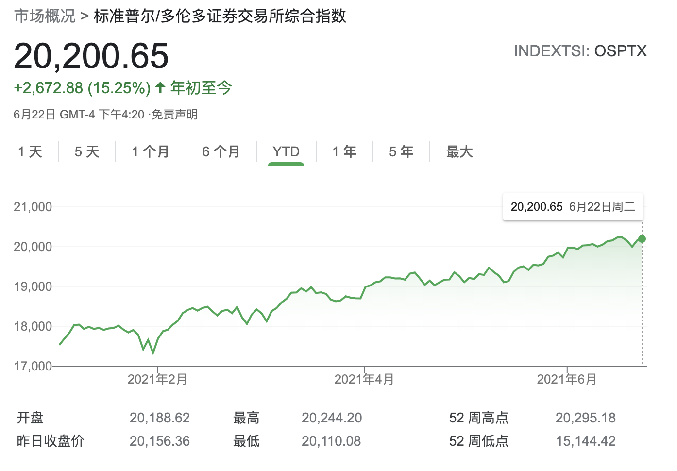
Task: Click the green endpoint dot on chart
Action: 642,239
